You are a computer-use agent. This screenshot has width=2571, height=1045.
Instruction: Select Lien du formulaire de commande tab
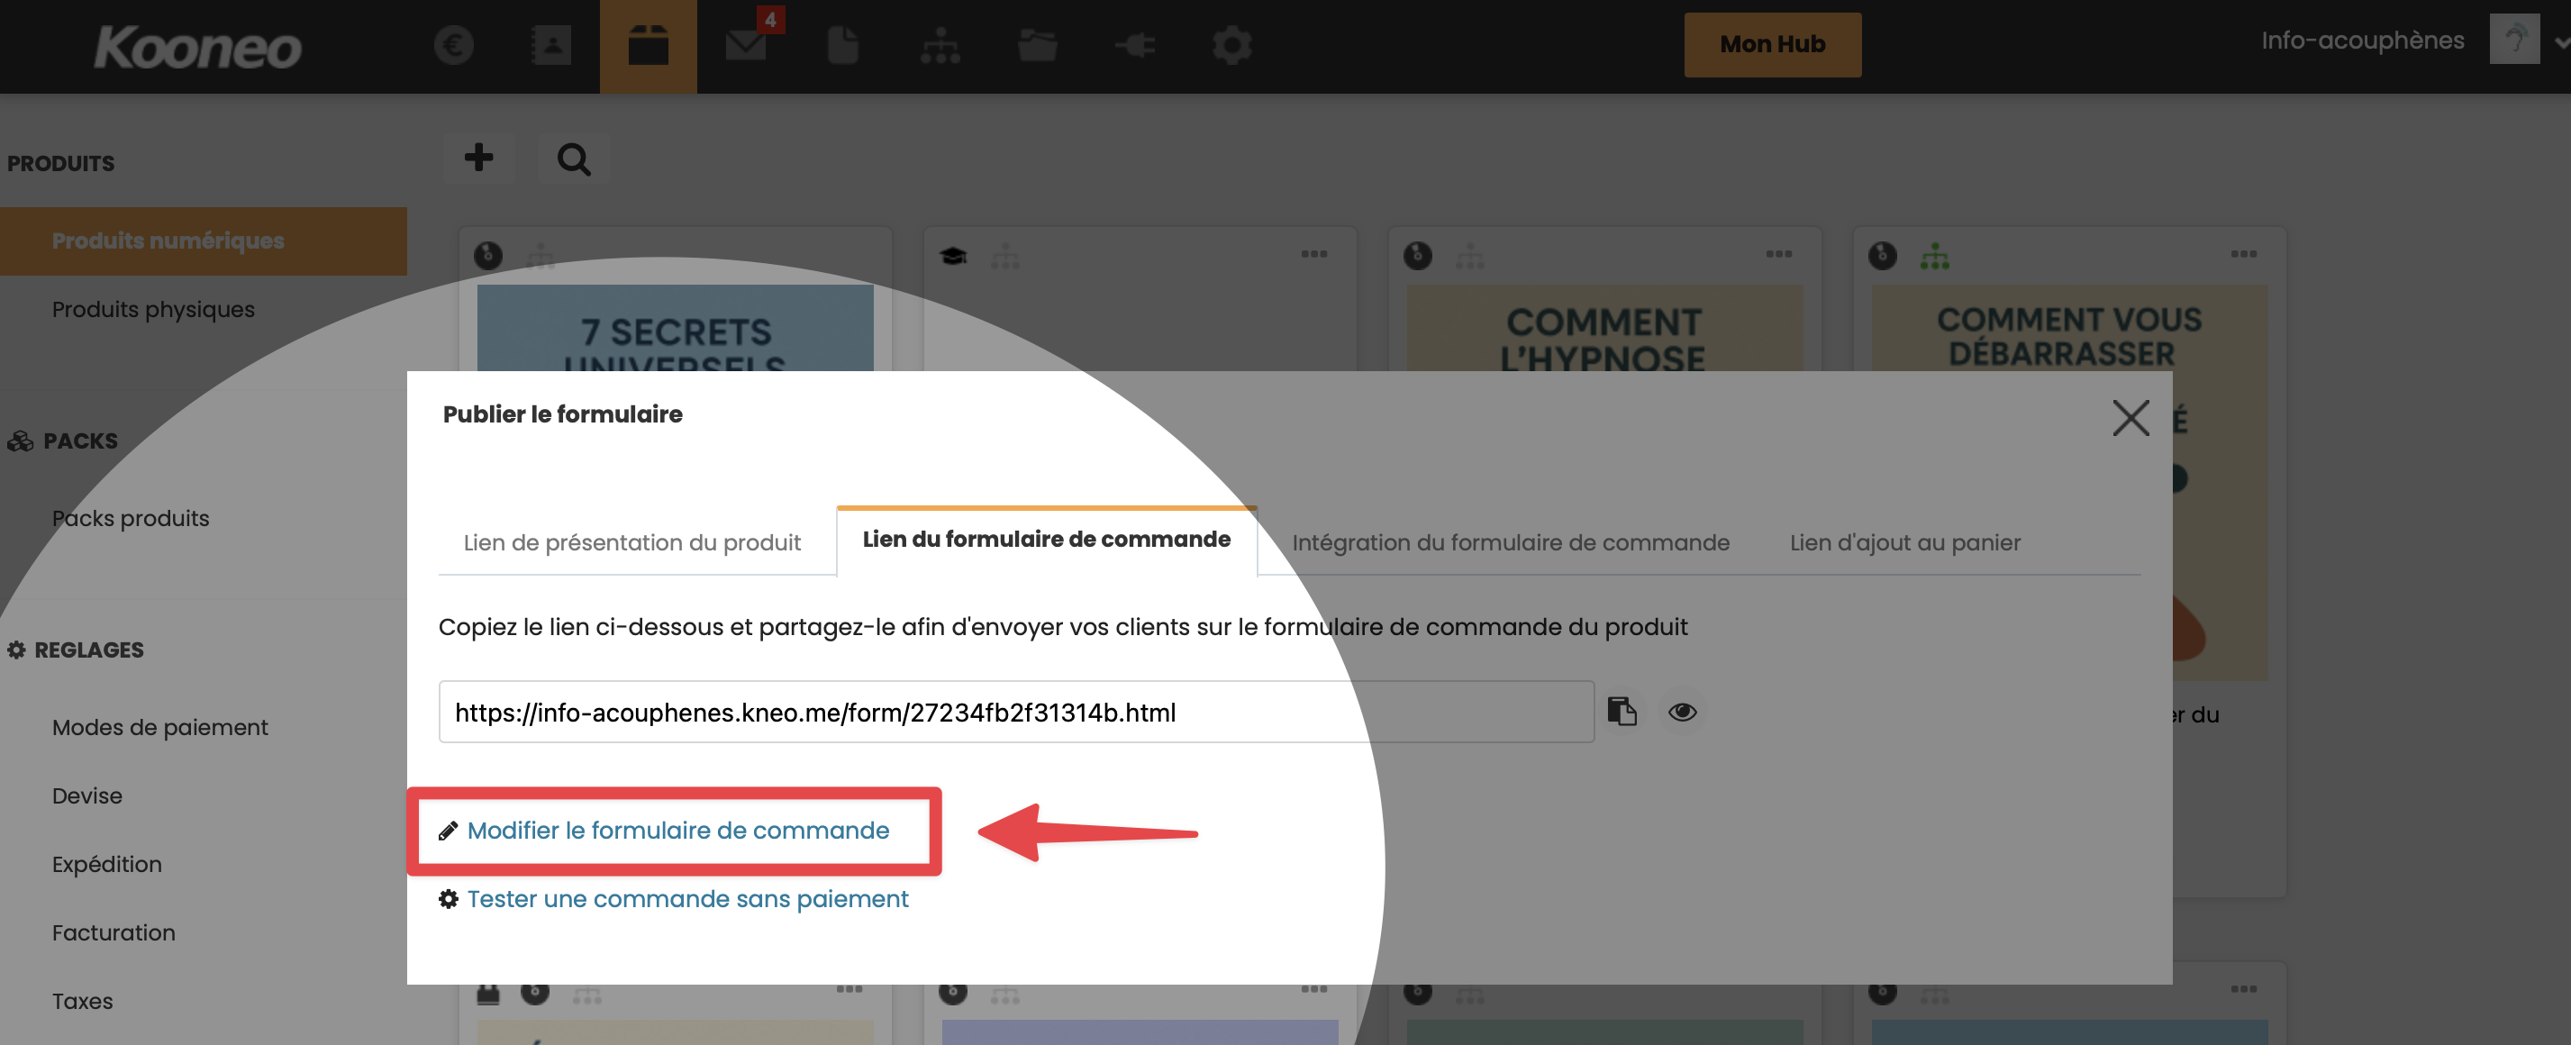click(x=1046, y=540)
